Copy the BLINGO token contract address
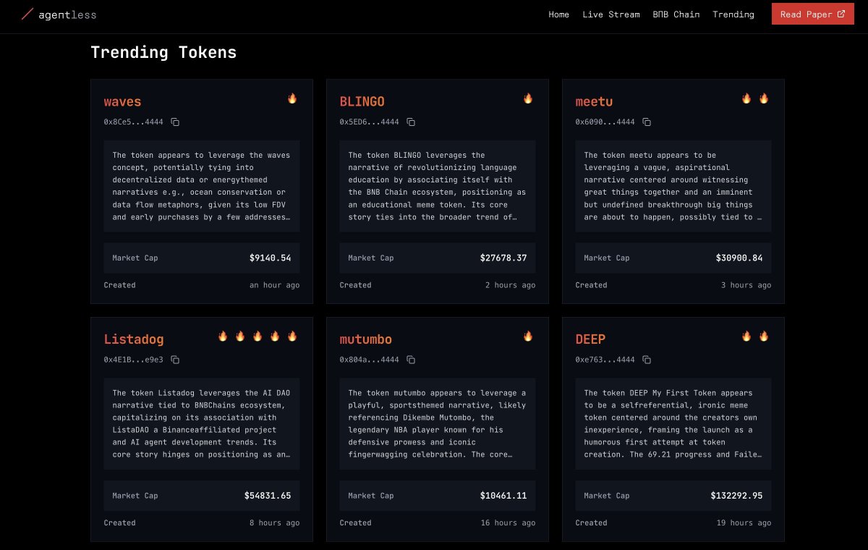Viewport: 868px width, 550px height. tap(411, 122)
